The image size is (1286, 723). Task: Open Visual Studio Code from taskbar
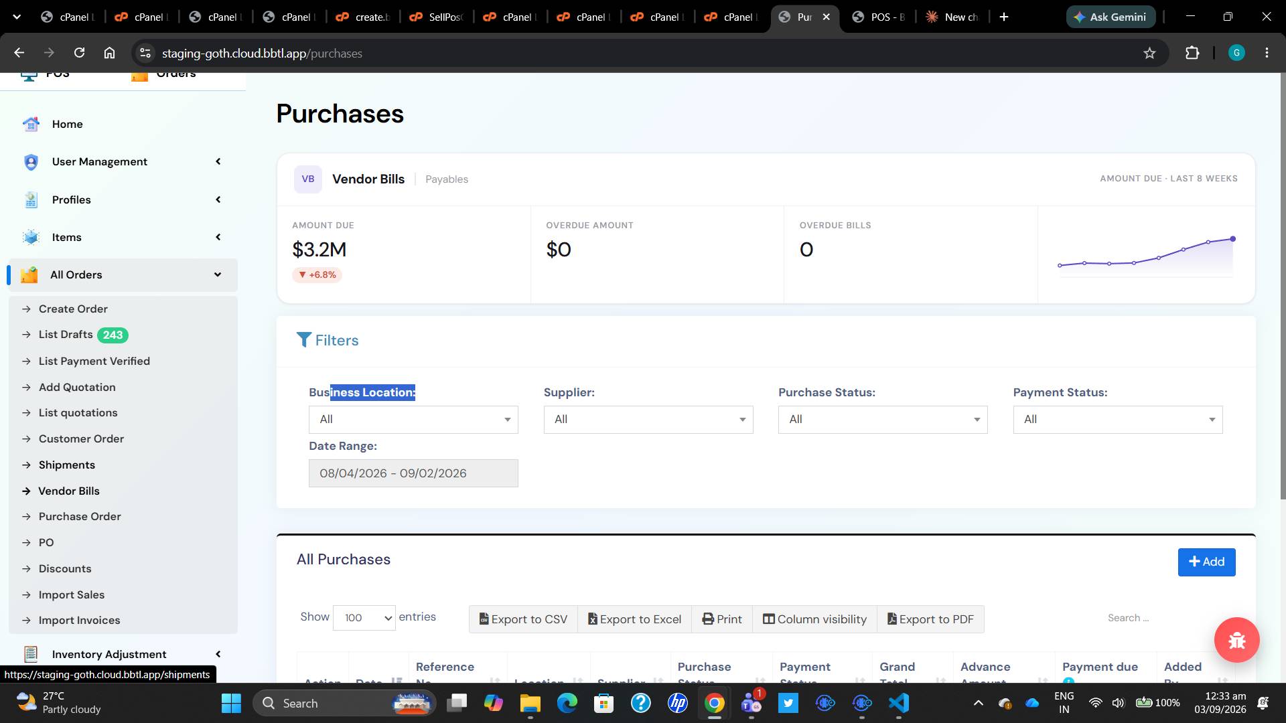(x=899, y=703)
